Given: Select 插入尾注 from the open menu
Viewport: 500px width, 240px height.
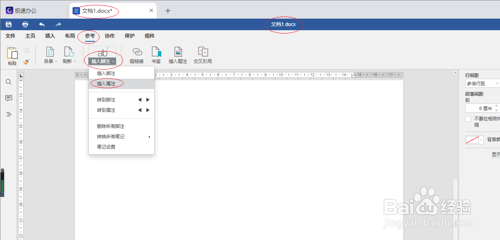Looking at the screenshot, I should (x=106, y=83).
